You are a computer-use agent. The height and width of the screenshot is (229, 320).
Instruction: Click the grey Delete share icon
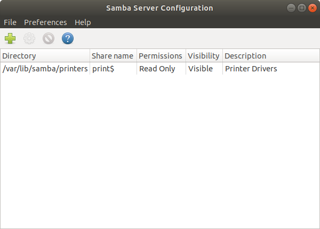coord(49,38)
